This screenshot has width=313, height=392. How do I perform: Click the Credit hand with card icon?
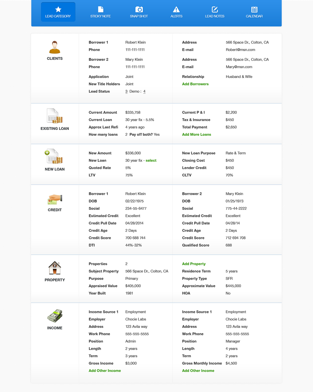55,199
